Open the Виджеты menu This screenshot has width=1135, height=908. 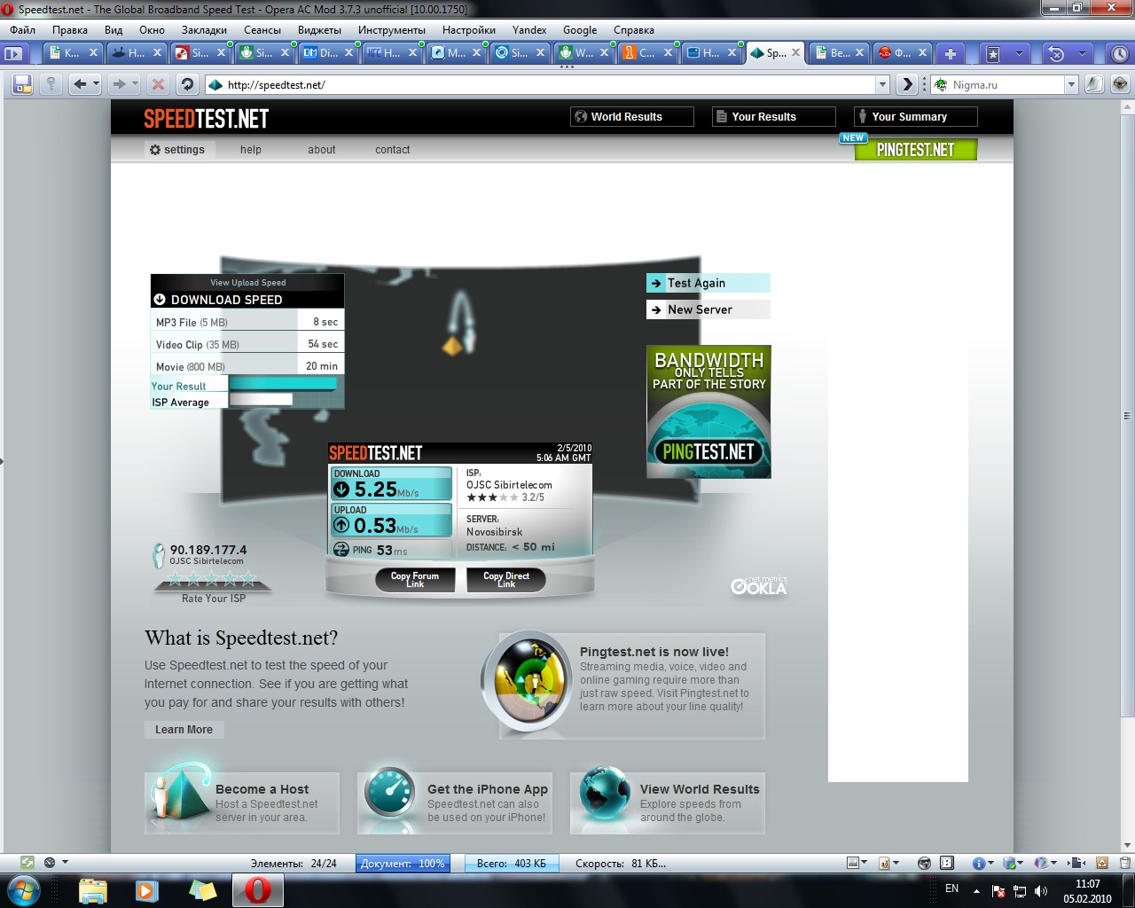(319, 29)
